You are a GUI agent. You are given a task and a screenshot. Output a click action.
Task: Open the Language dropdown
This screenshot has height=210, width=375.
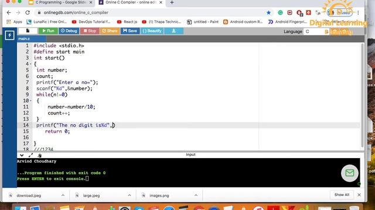point(316,32)
